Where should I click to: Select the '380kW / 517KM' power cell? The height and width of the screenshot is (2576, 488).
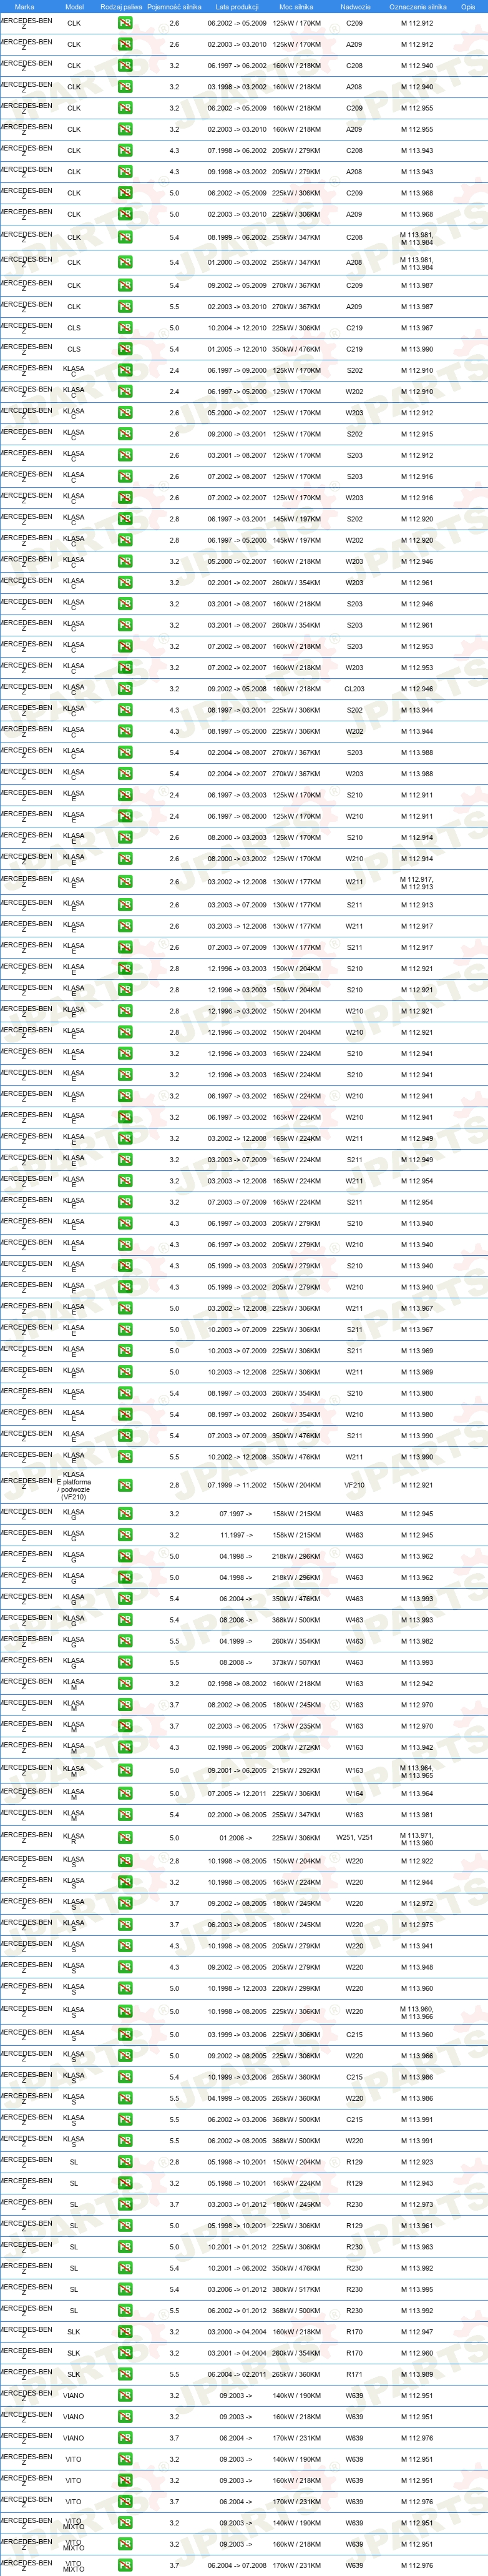pos(297,2289)
